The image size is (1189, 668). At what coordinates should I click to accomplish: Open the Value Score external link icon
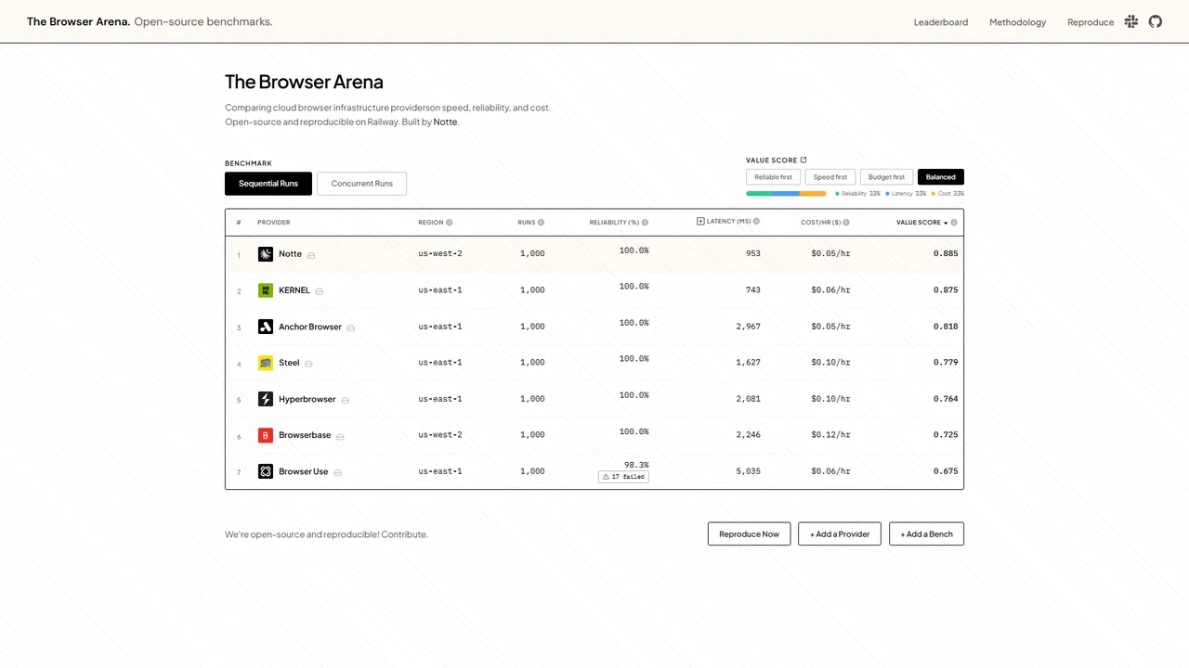[803, 160]
